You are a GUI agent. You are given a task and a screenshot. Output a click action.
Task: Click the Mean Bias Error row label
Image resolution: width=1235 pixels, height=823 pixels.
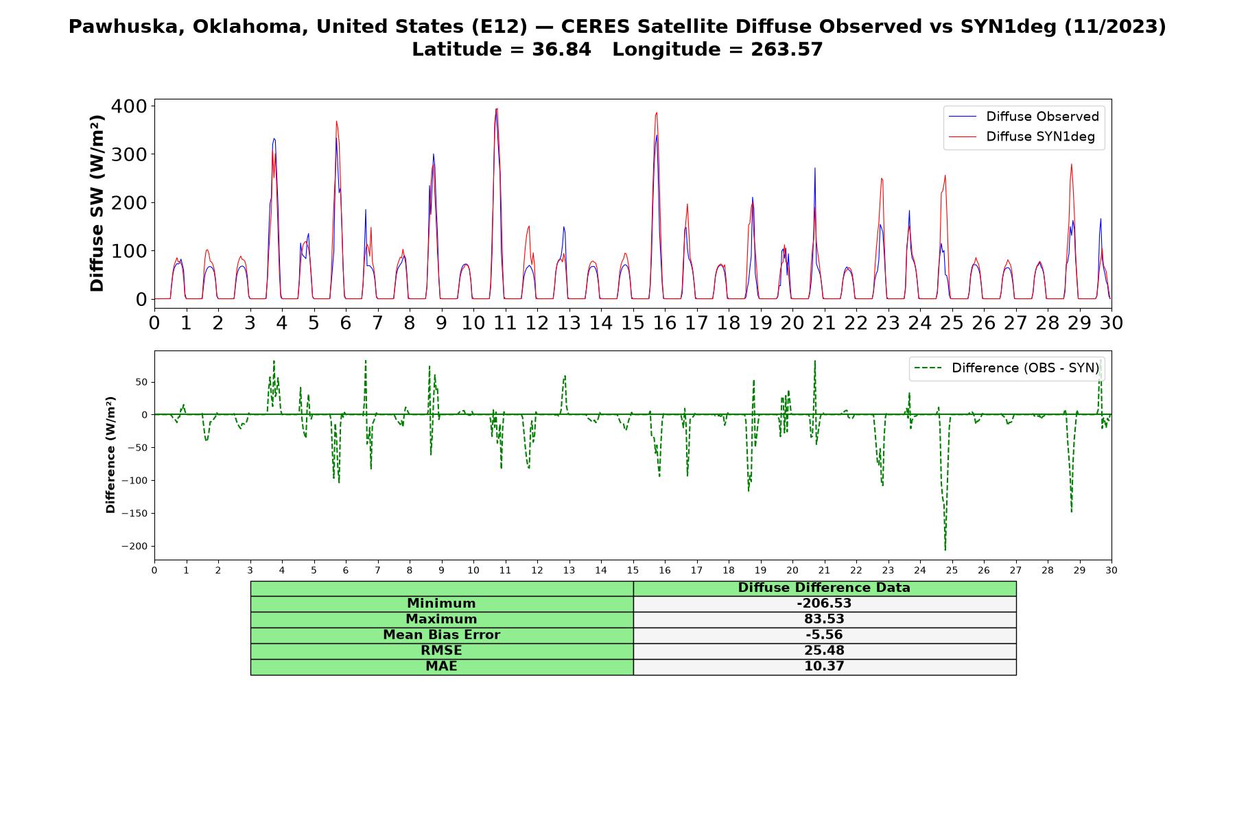[x=441, y=635]
